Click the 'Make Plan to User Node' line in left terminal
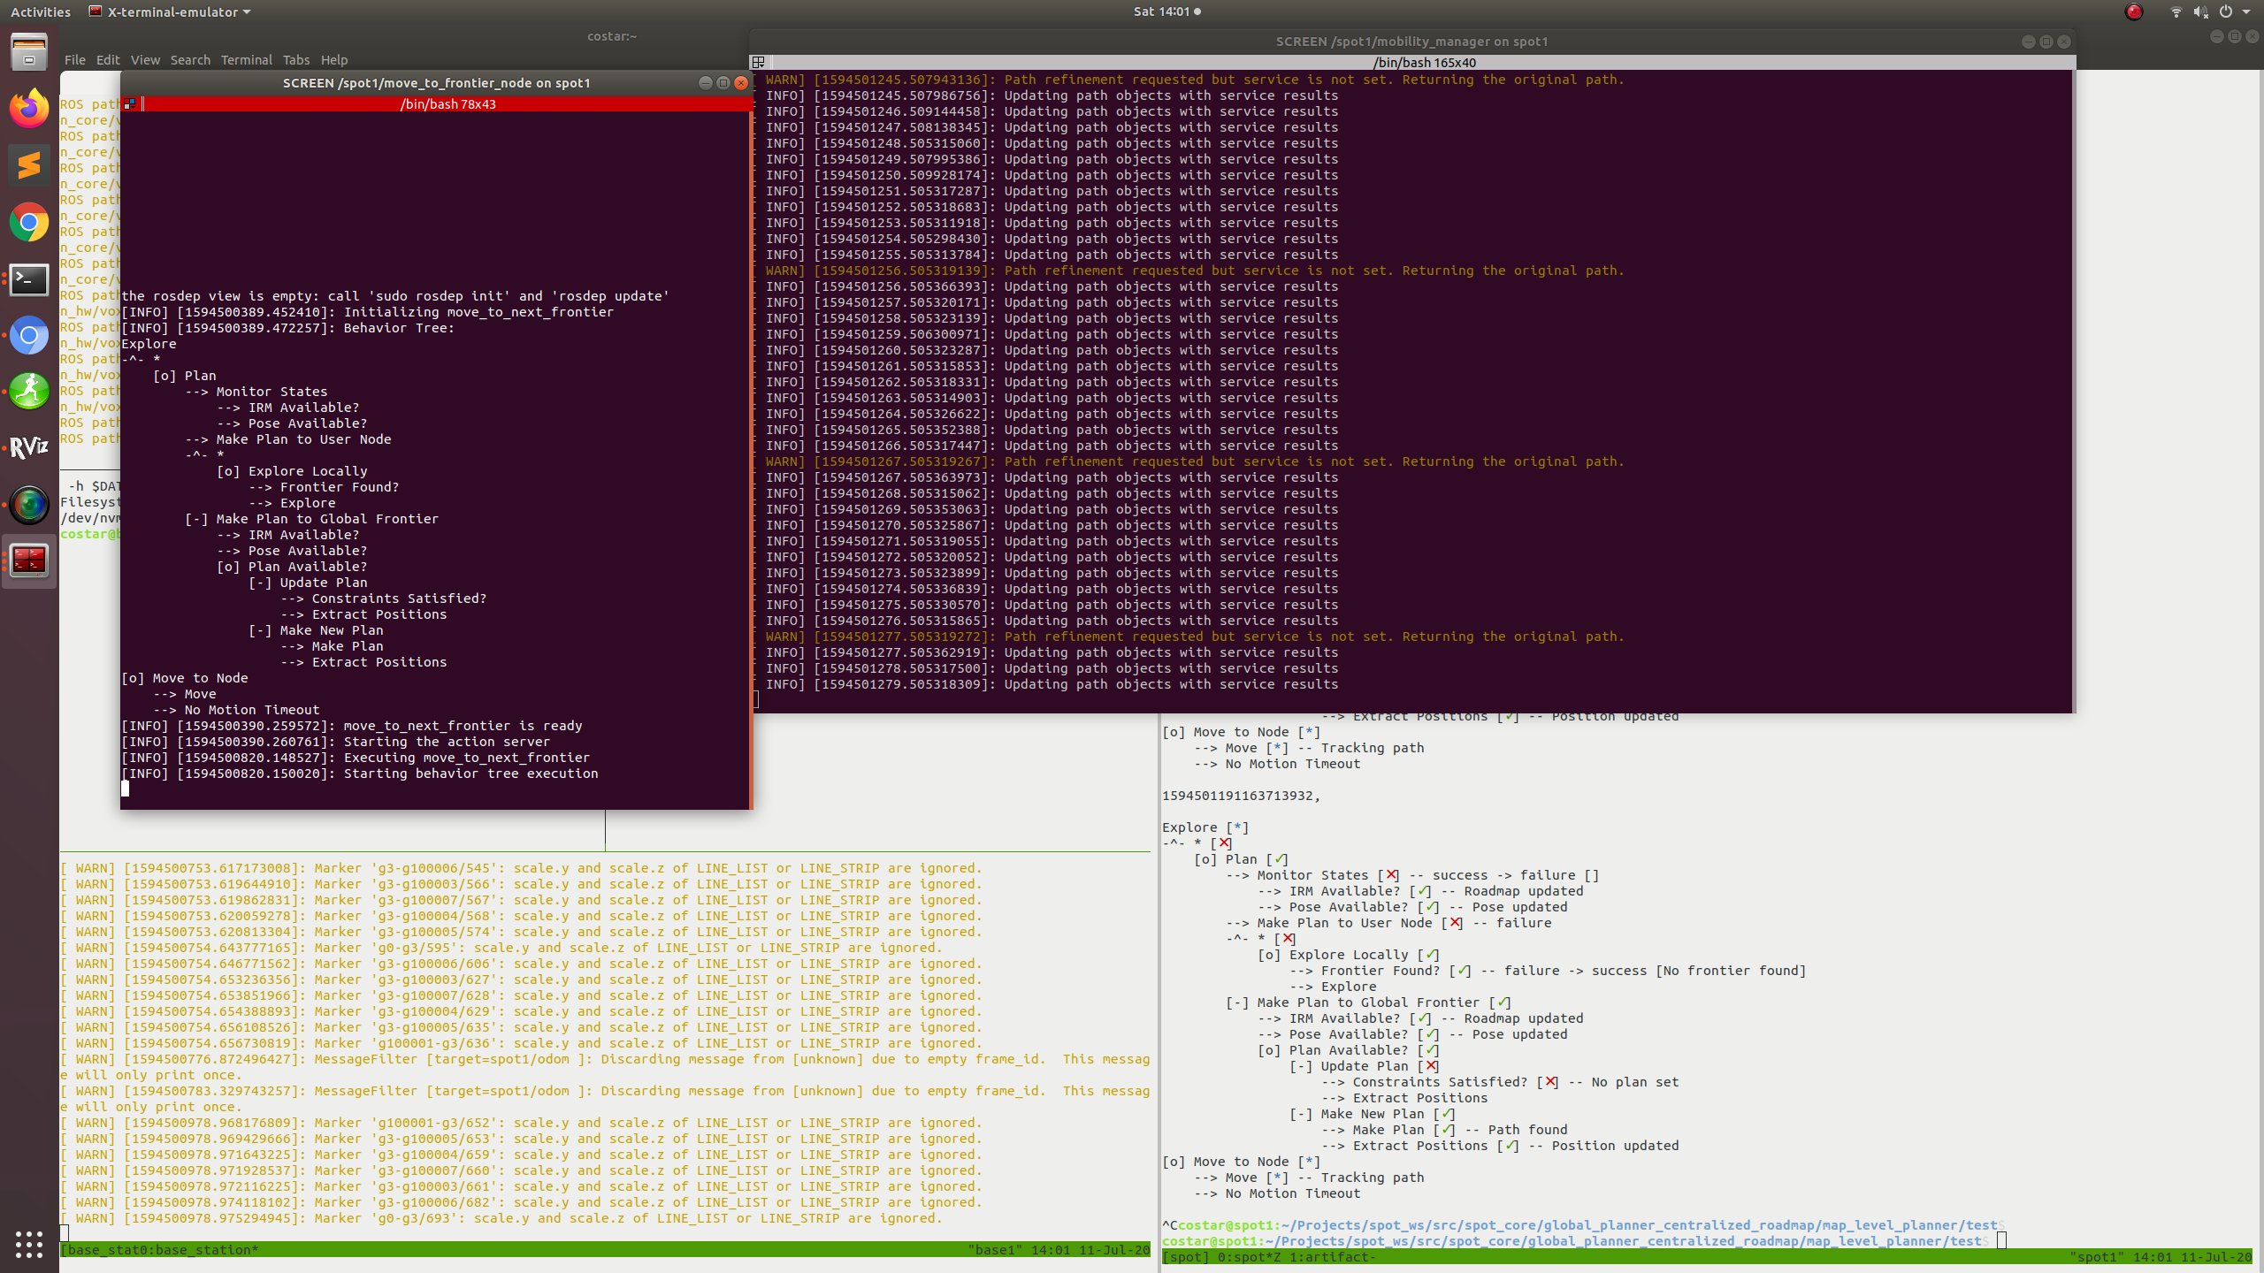 point(288,439)
